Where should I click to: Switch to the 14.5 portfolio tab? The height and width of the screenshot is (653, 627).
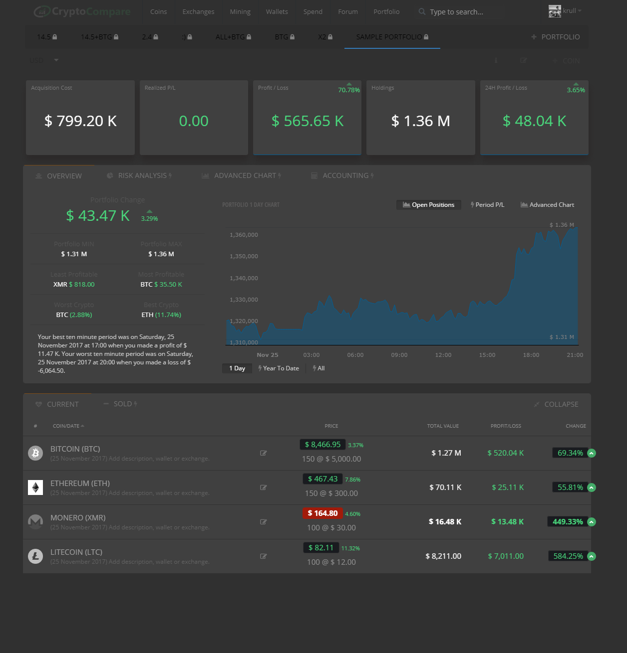[47, 37]
